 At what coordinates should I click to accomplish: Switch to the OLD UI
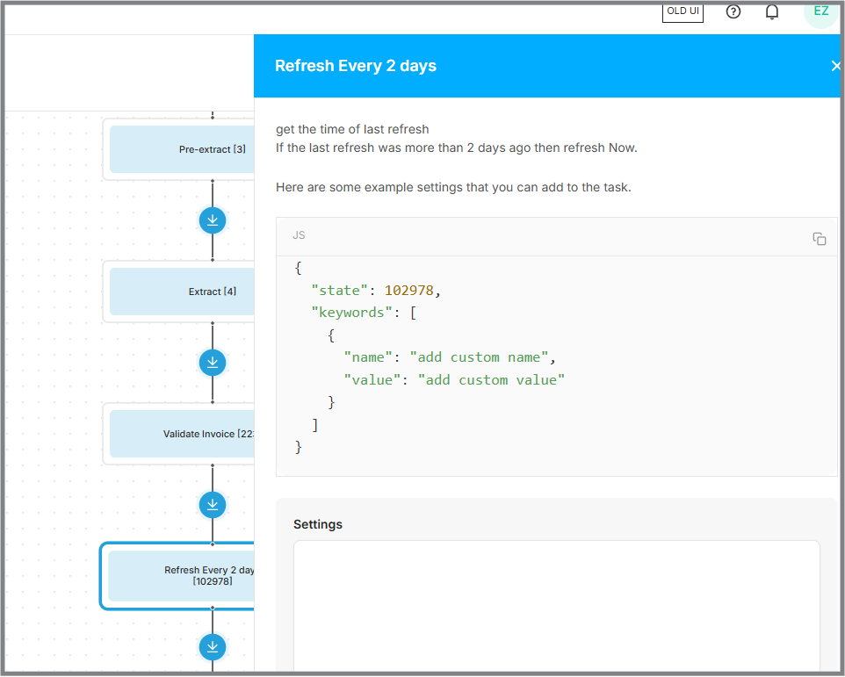pyautogui.click(x=682, y=11)
